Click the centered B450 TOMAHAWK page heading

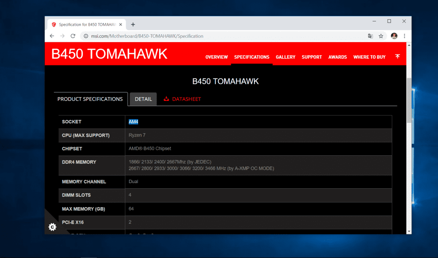tap(225, 81)
